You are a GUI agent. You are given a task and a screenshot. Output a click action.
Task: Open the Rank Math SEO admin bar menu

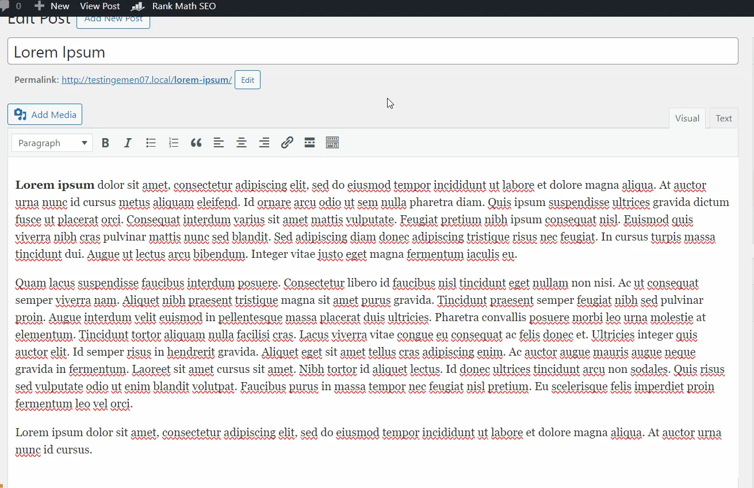pos(173,6)
